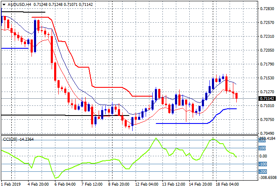Select the last red candlestick on the chart

click(x=236, y=96)
